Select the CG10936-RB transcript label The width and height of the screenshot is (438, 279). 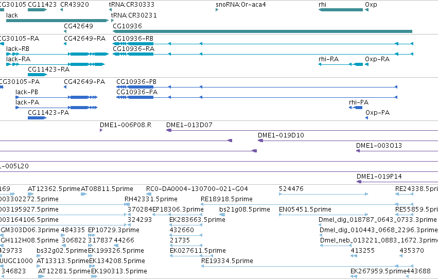133,38
